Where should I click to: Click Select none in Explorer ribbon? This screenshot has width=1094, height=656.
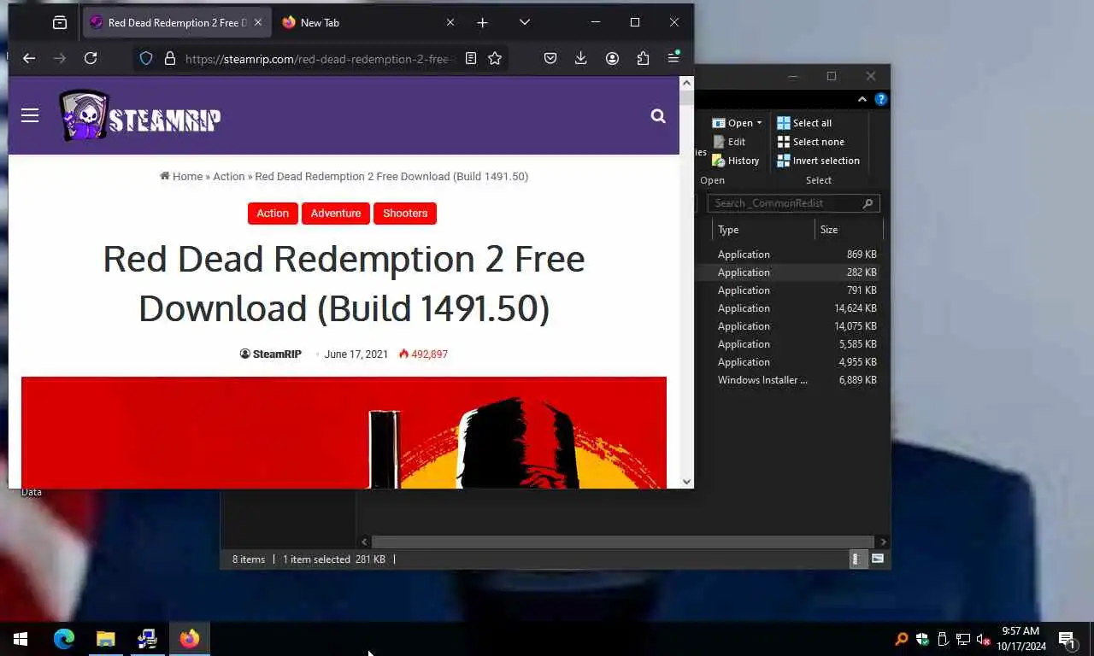tap(810, 142)
